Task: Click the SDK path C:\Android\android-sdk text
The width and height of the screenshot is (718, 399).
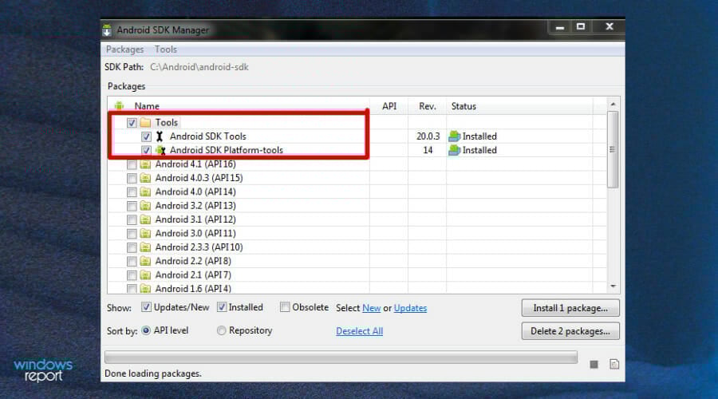Action: pyautogui.click(x=199, y=67)
